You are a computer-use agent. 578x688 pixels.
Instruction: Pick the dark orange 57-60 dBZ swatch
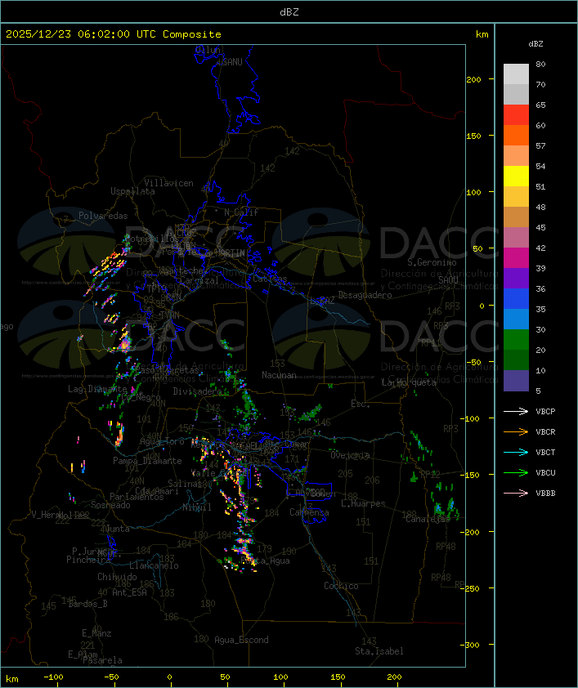point(516,135)
